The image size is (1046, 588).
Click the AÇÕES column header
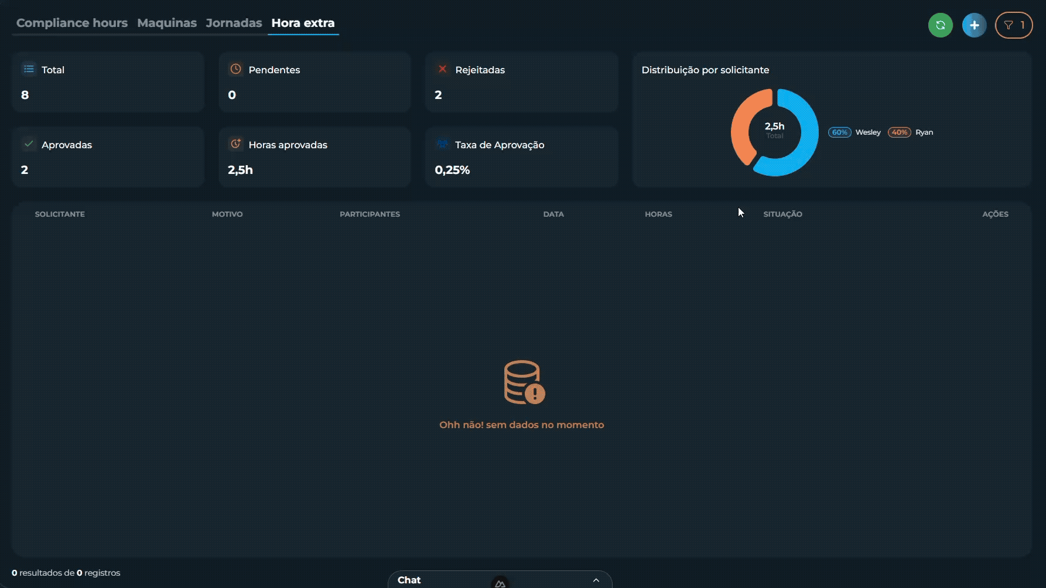pos(995,214)
